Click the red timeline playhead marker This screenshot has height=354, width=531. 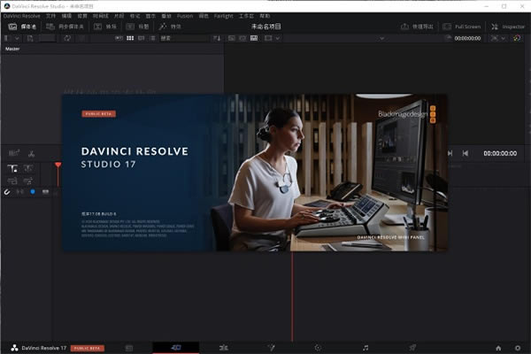(58, 165)
